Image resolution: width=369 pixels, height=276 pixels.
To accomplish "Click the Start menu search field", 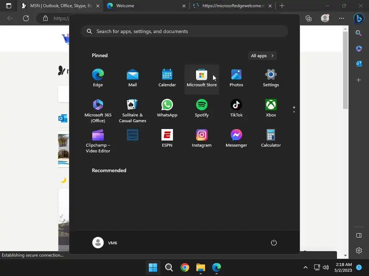I will [x=184, y=31].
